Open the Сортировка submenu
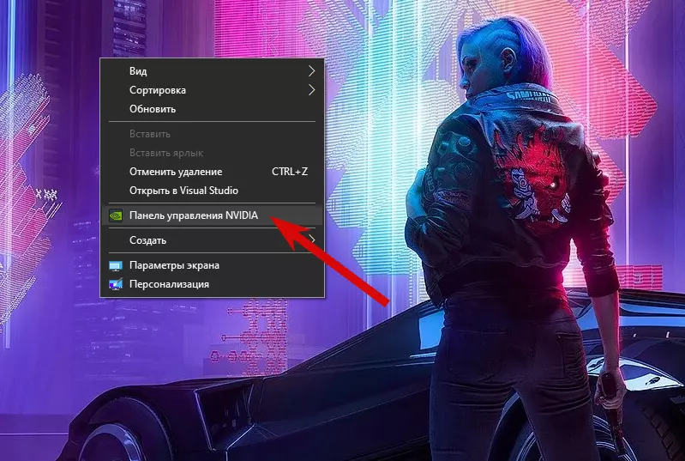The height and width of the screenshot is (461, 685). 213,90
